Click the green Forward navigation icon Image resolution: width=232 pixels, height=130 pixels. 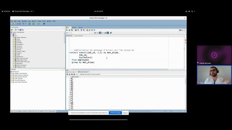tap(33, 24)
